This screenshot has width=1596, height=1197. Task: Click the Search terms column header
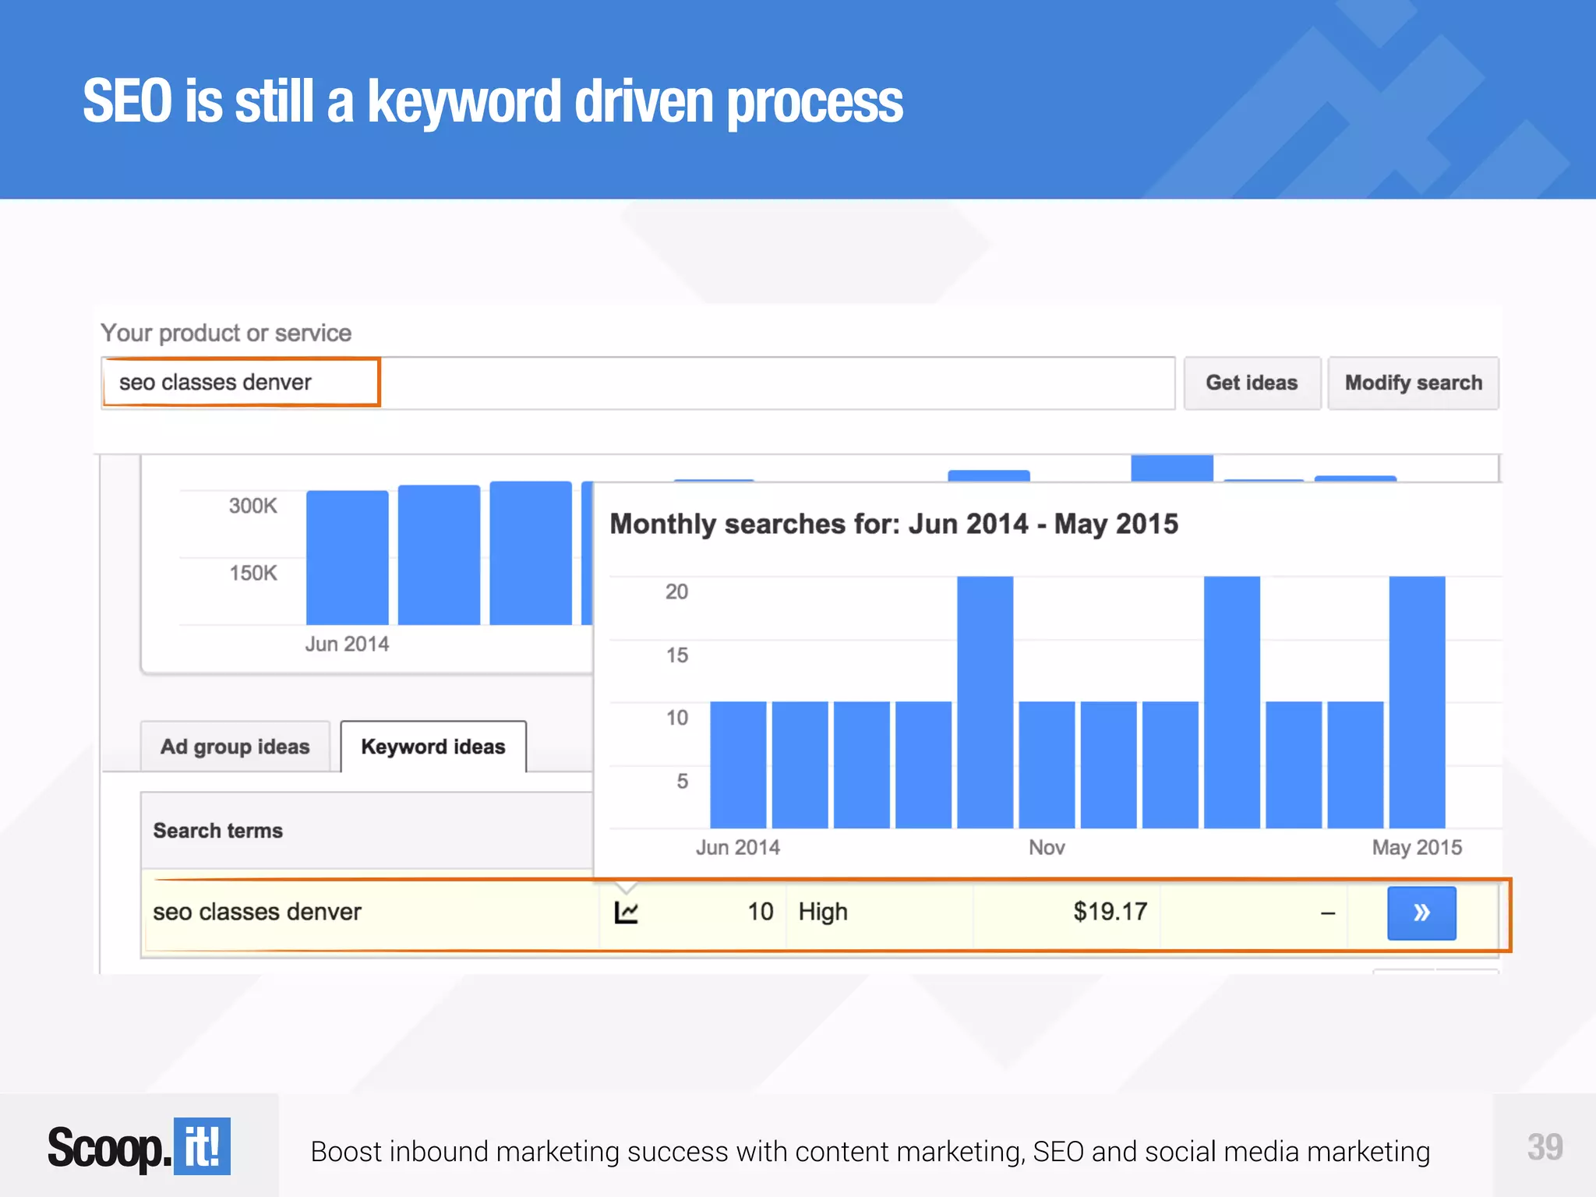[217, 831]
